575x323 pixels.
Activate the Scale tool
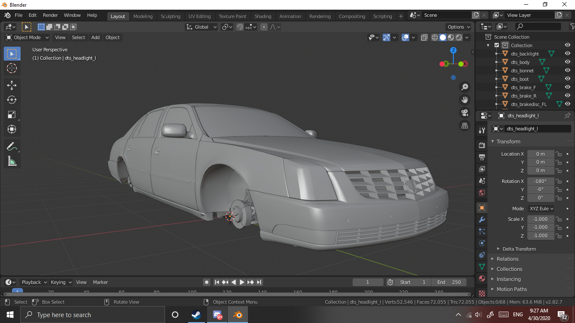[12, 114]
